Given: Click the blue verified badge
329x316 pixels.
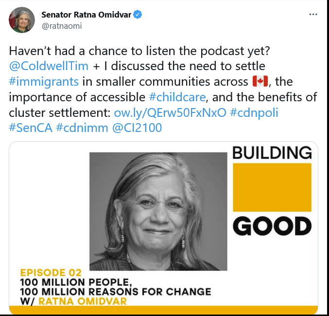Looking at the screenshot, I should point(138,15).
